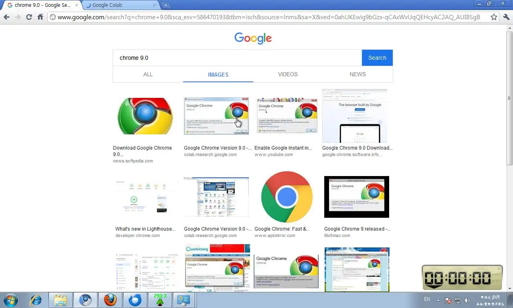The image size is (513, 308).
Task: Open 'The browser built by Google' thumbnail
Action: coord(355,116)
